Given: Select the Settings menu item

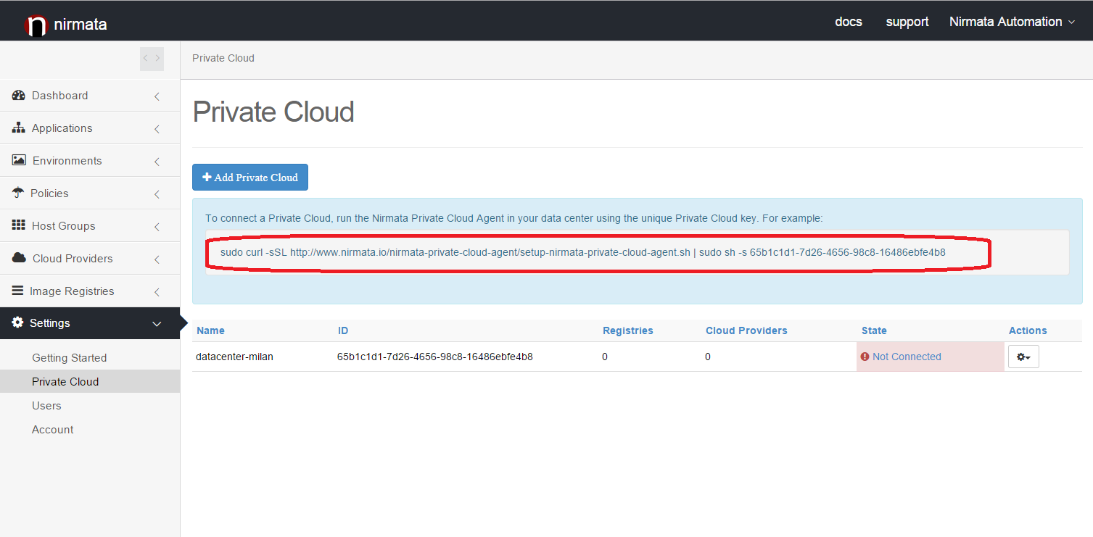Looking at the screenshot, I should coord(90,323).
